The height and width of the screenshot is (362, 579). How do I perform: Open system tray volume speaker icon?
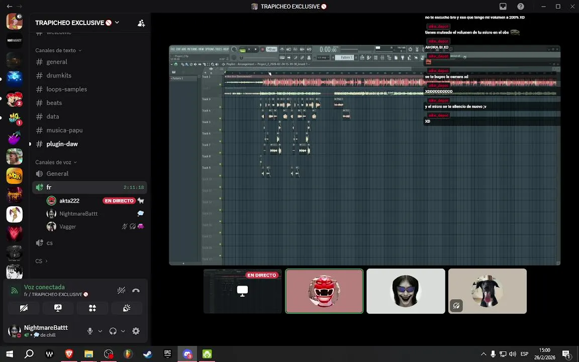[513, 354]
